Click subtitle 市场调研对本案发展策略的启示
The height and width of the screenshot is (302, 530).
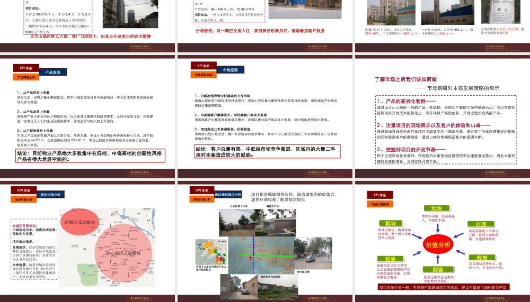463,88
